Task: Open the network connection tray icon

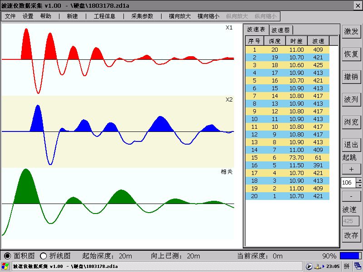Action: coord(319,266)
